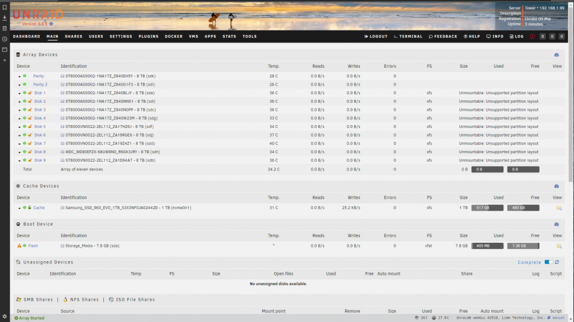Click green status ball on Disk 2
574x322 pixels.
25,101
